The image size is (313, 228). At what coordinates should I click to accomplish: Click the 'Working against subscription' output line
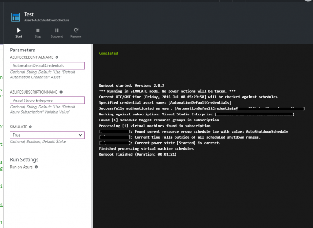(196, 114)
